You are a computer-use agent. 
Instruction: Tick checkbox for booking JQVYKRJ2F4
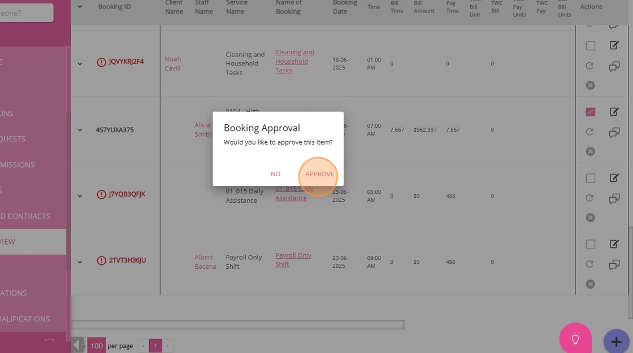[x=590, y=46]
